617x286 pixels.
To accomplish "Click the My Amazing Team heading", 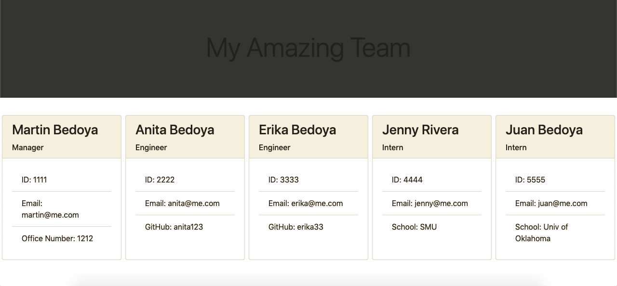I will pos(308,48).
